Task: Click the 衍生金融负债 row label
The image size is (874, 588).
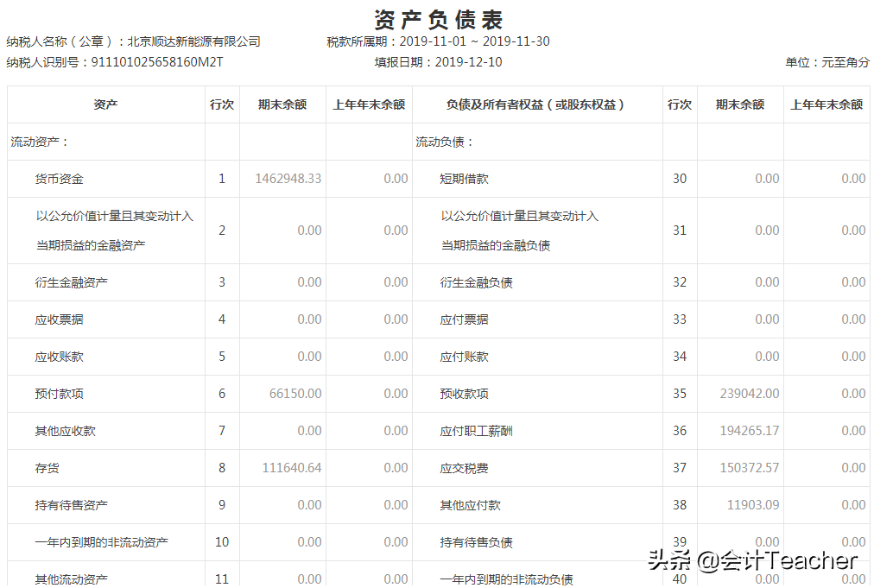Action: pos(476,282)
